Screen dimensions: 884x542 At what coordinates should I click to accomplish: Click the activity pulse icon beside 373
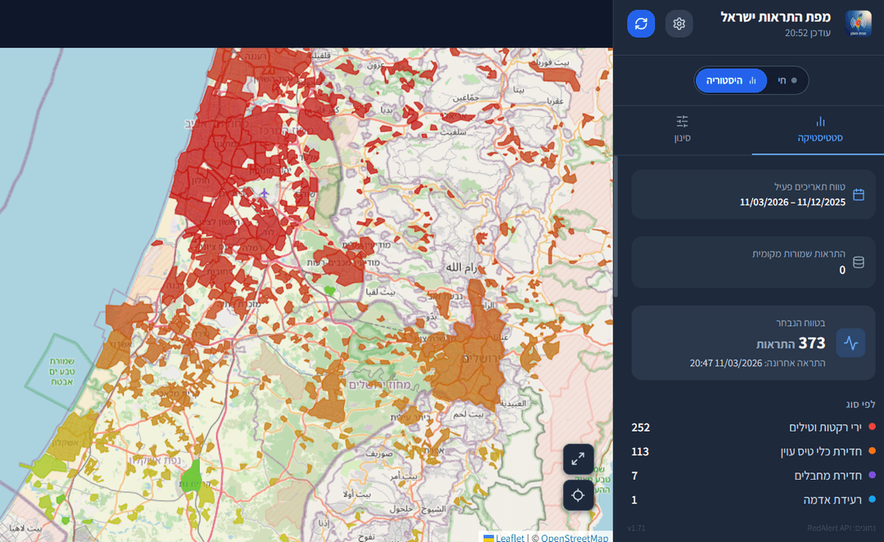(x=850, y=343)
